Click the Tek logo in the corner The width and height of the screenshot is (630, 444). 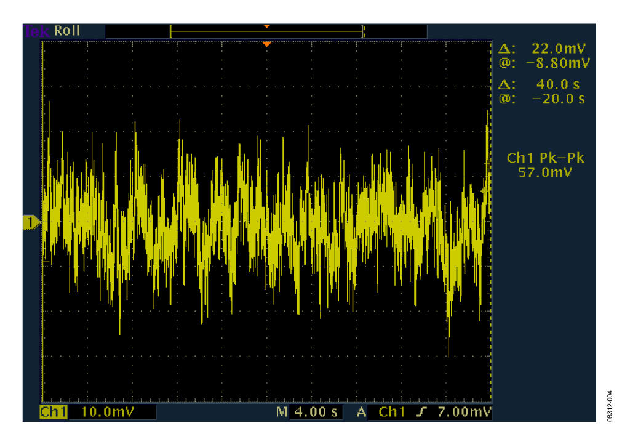[x=36, y=31]
